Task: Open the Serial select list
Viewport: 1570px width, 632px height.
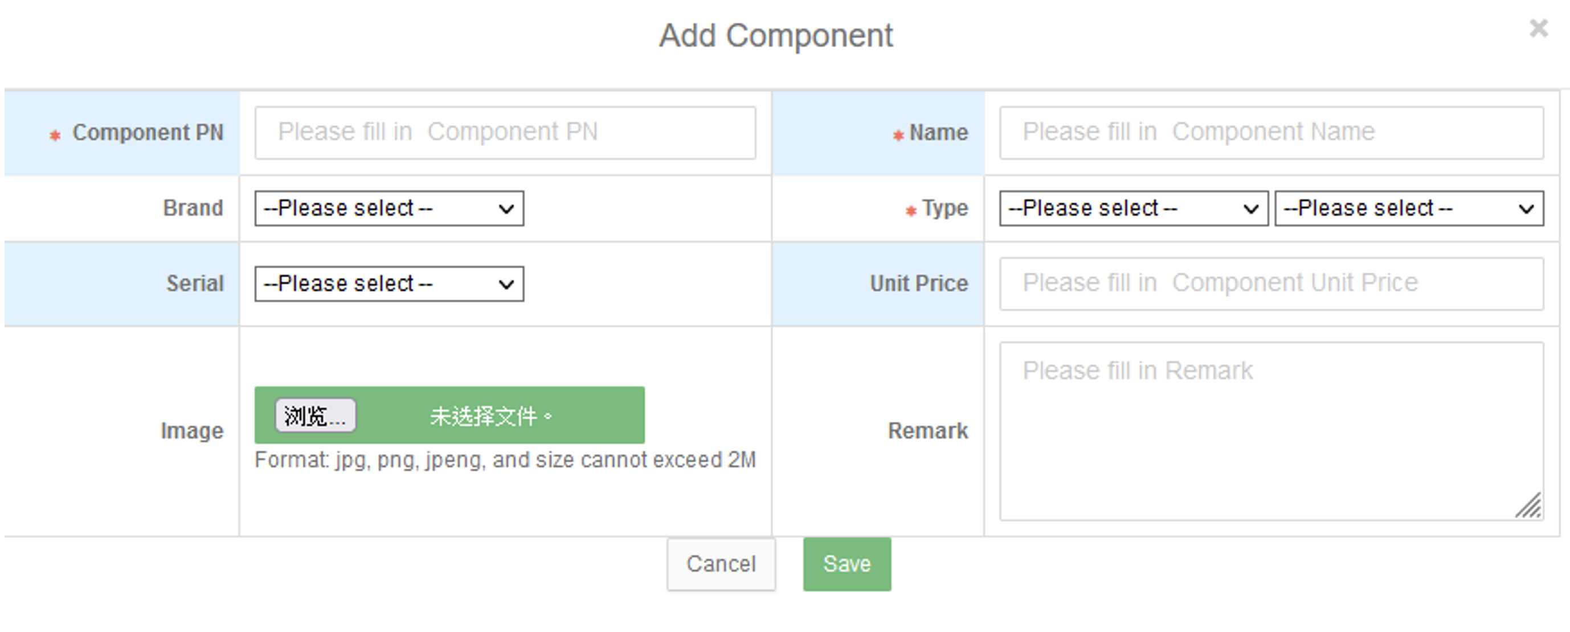Action: [389, 284]
